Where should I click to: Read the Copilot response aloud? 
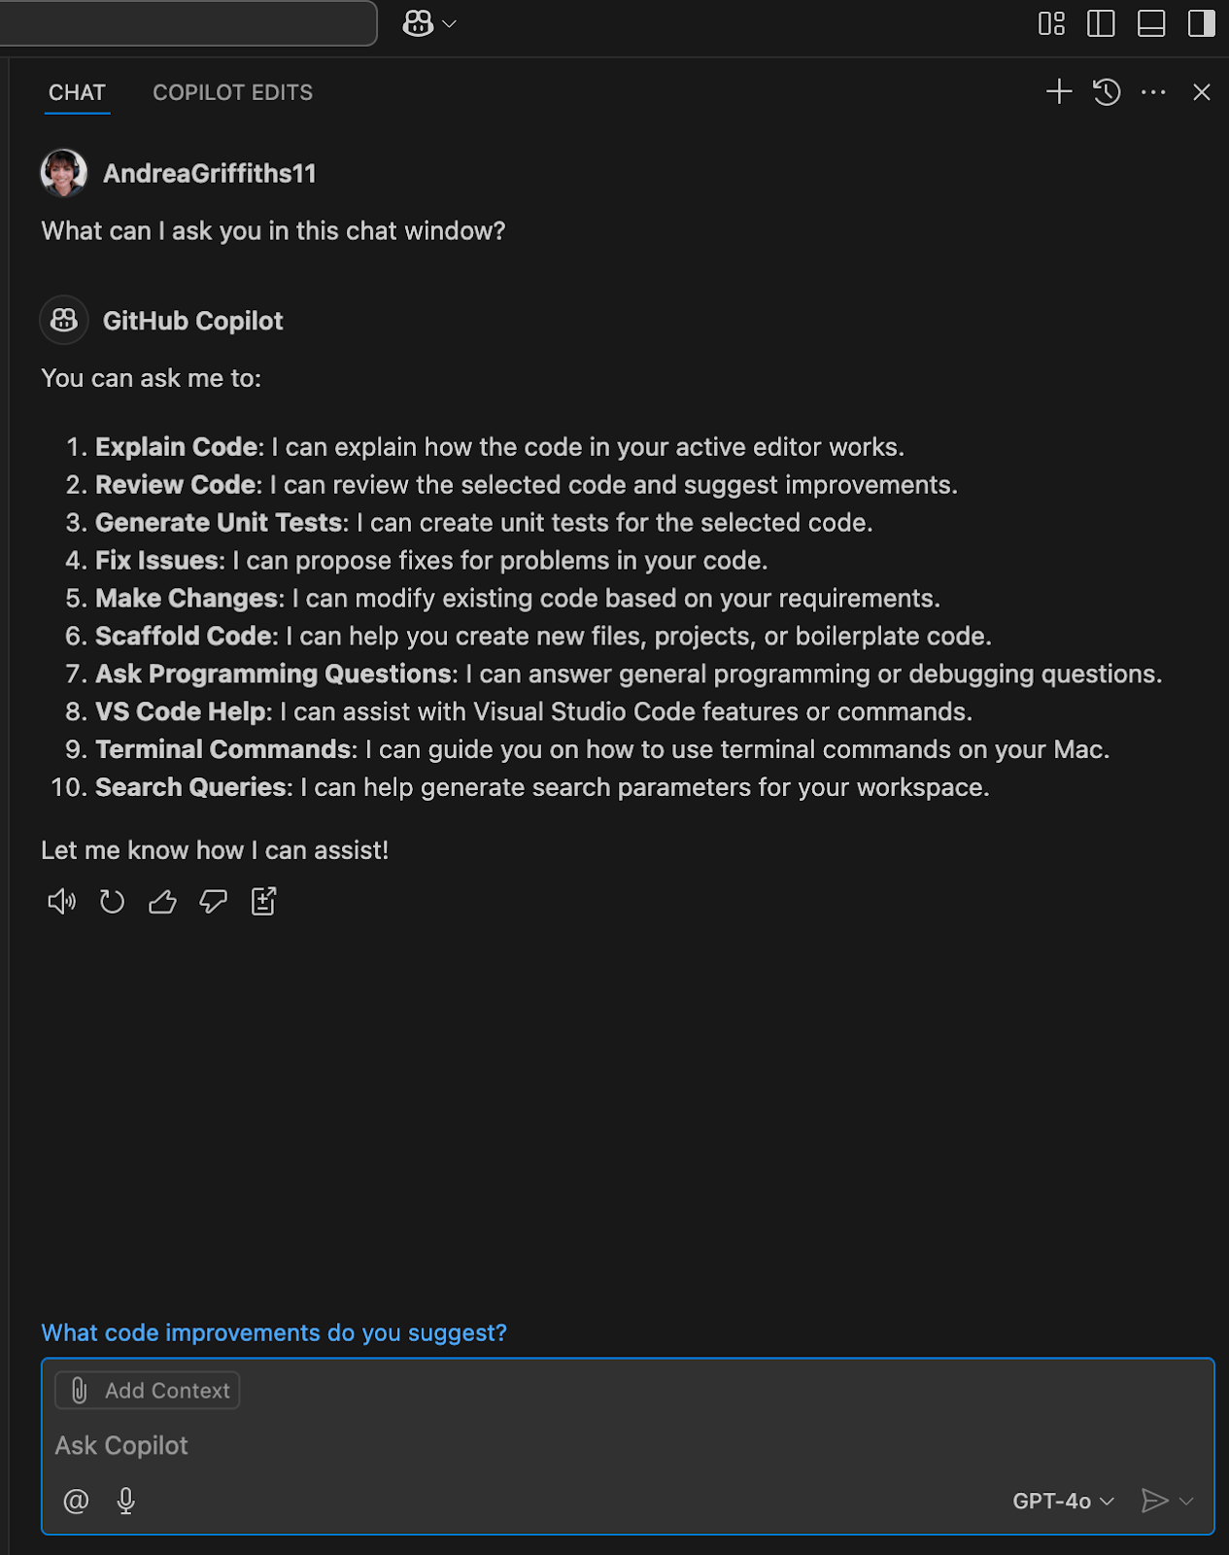(61, 902)
